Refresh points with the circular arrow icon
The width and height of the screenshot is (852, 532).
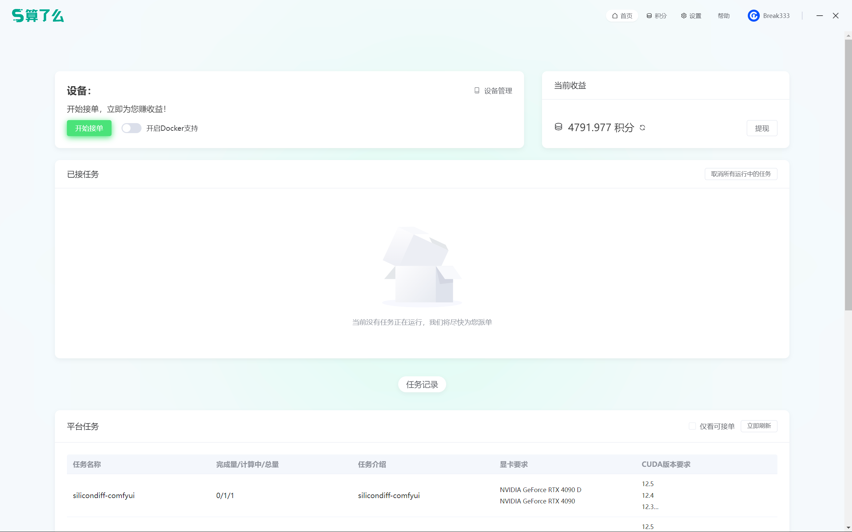643,128
